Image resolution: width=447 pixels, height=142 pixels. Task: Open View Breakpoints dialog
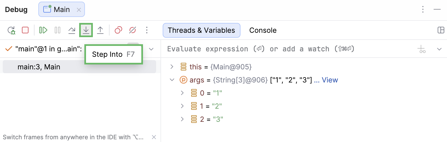click(118, 30)
